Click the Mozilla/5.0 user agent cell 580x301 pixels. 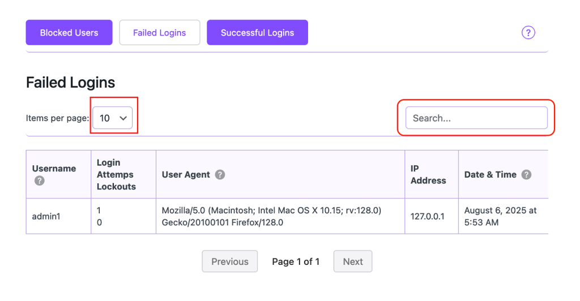coord(271,216)
